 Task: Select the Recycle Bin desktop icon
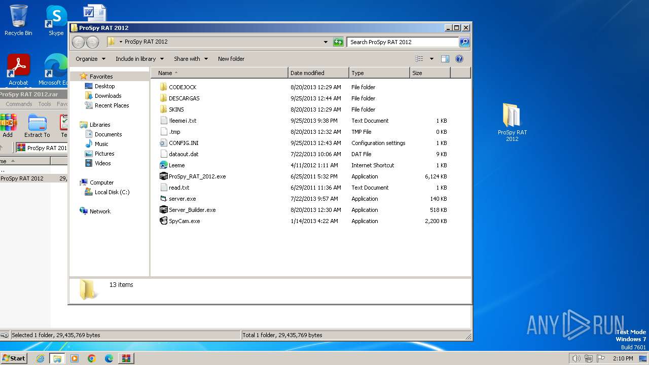tap(18, 20)
